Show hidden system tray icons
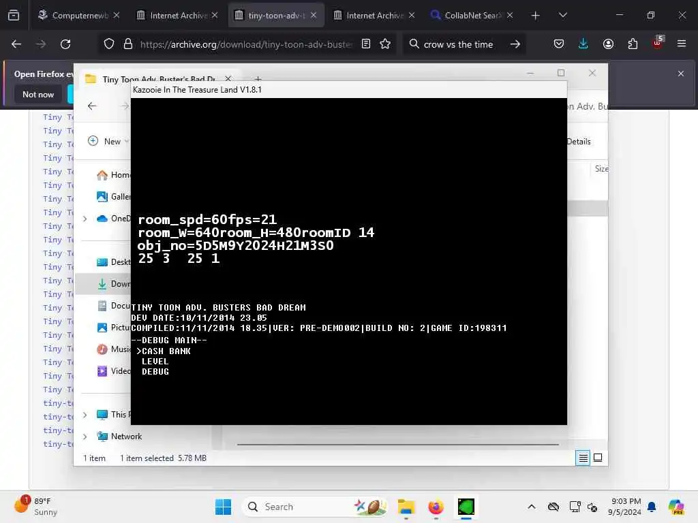698x523 pixels. (532, 507)
